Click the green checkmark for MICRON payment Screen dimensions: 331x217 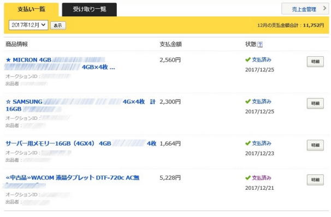click(248, 59)
